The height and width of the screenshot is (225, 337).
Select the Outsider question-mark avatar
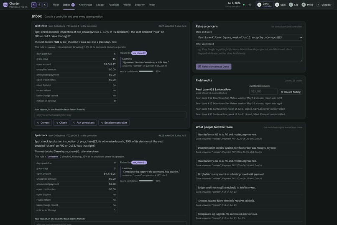coord(318,5)
